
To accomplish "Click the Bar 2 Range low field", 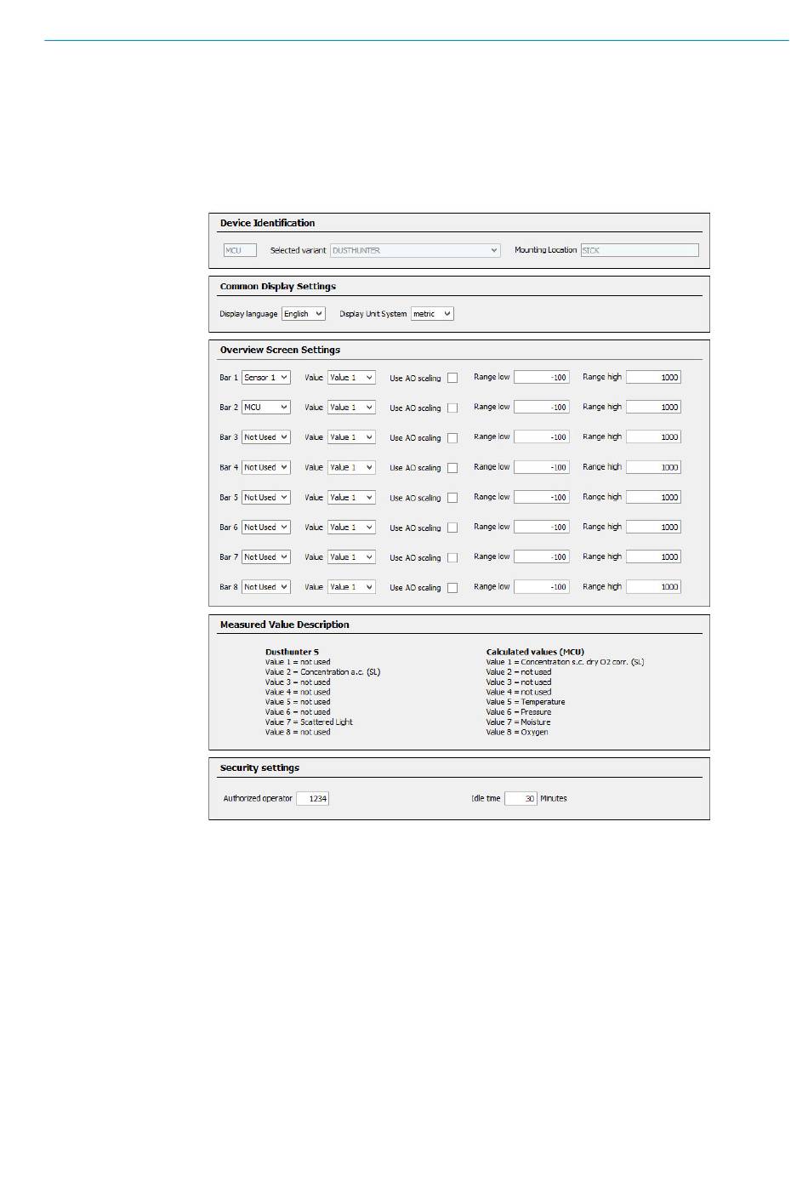I will point(541,408).
